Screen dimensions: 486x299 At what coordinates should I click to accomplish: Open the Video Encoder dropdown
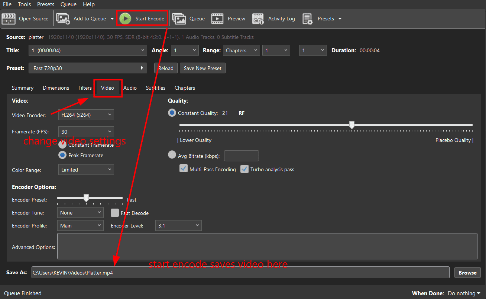click(x=86, y=115)
